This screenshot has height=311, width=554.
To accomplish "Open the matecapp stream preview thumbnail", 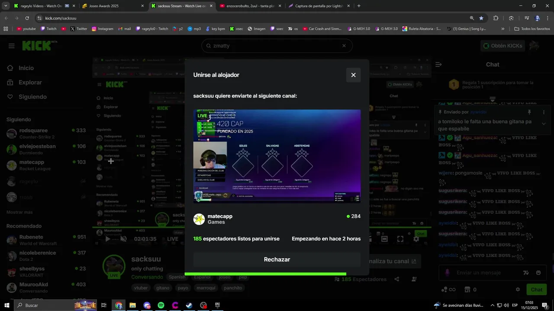I will coord(277,156).
